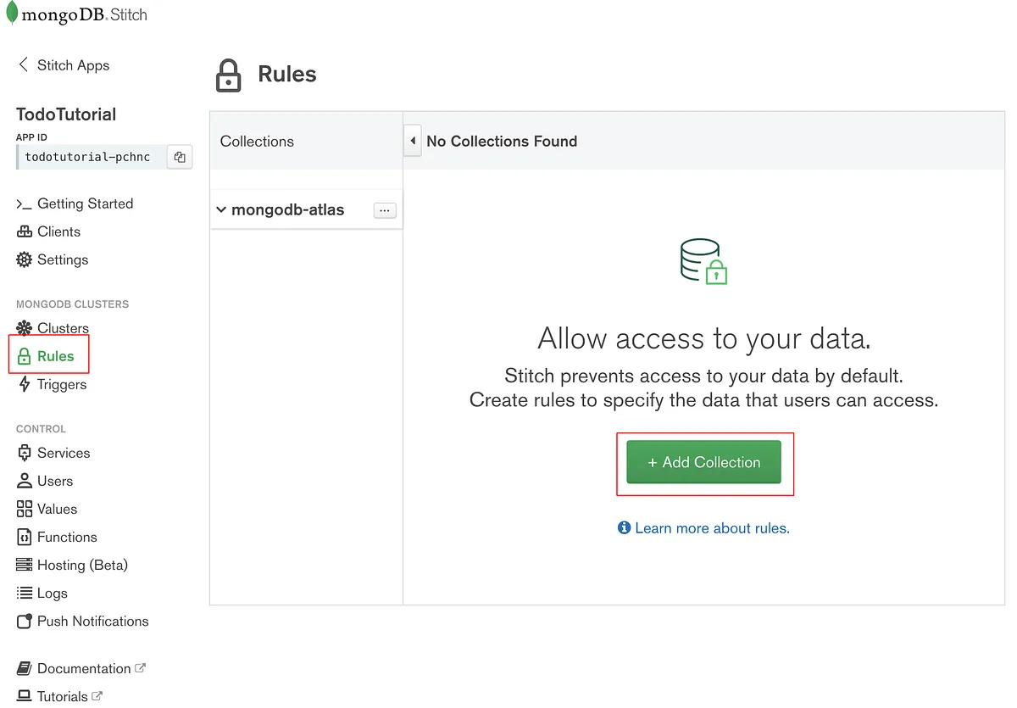Screen dimensions: 1017x708
Task: Collapse the Collections side panel
Action: click(413, 140)
